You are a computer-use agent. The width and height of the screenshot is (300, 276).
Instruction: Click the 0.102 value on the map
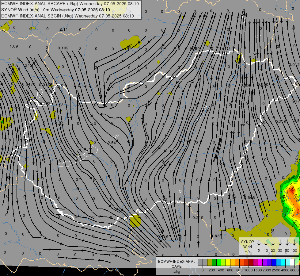[63, 48]
